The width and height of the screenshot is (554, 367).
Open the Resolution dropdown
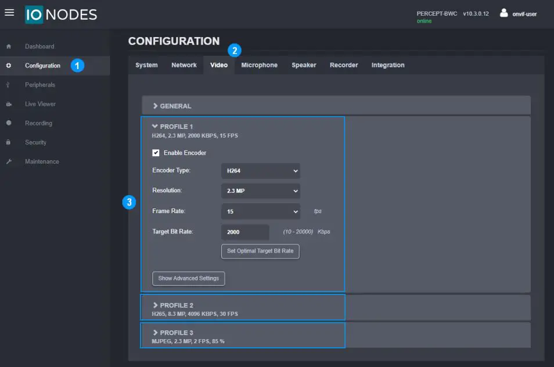pyautogui.click(x=260, y=190)
